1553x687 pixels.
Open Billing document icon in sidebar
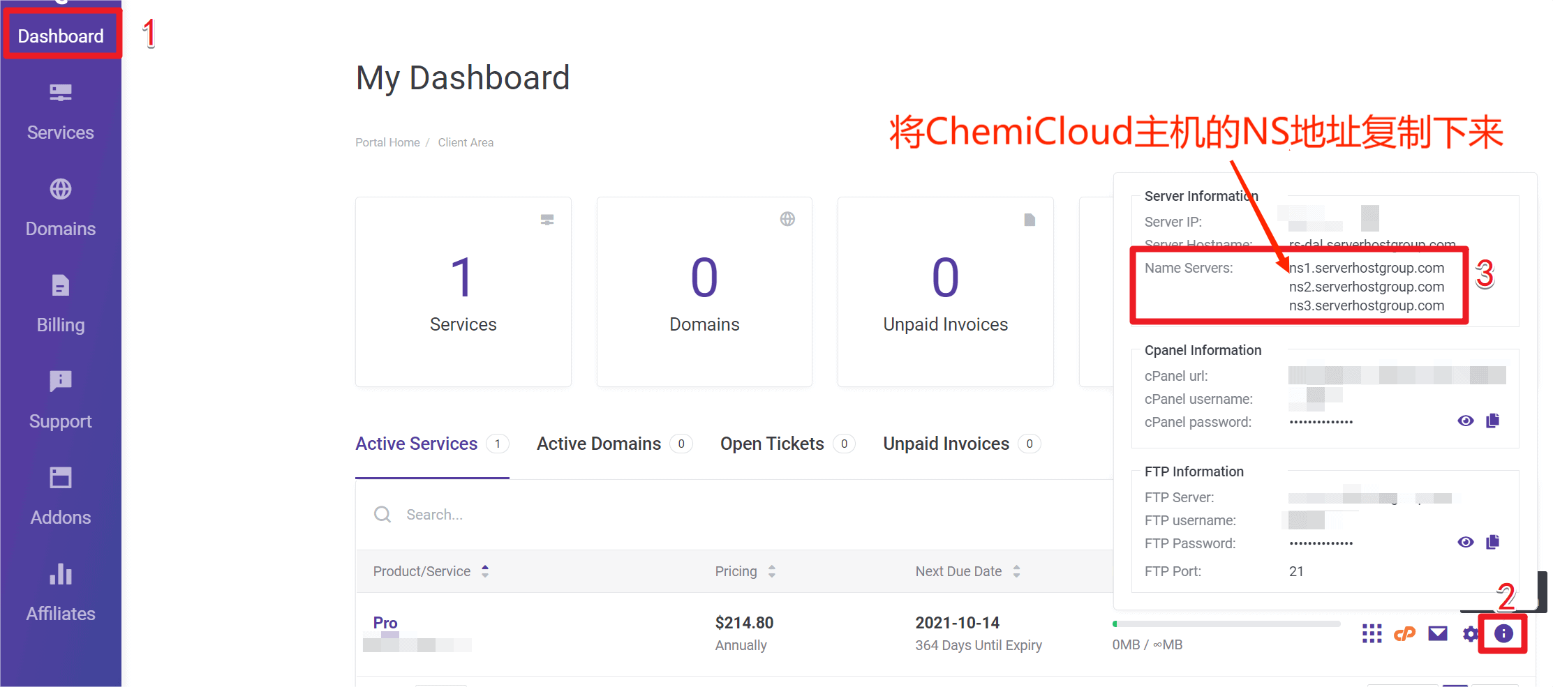click(x=61, y=285)
